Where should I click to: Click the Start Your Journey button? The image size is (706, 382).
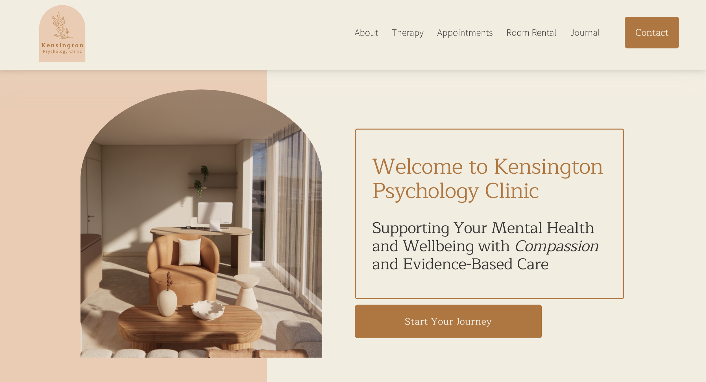(448, 321)
